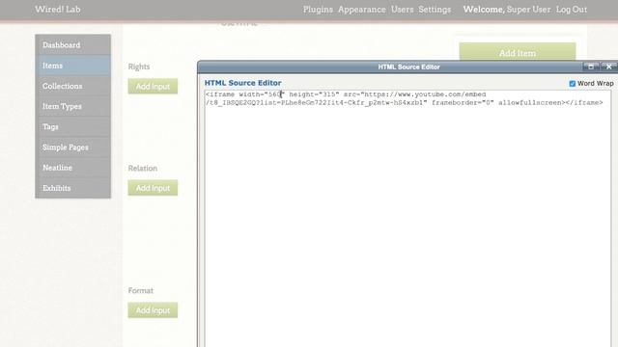Add Input under the Rights field

153,86
